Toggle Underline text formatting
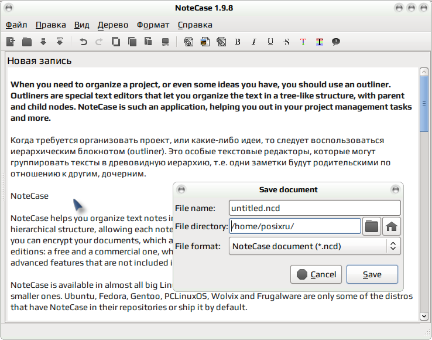Viewport: 432px width, 340px height. [270, 42]
